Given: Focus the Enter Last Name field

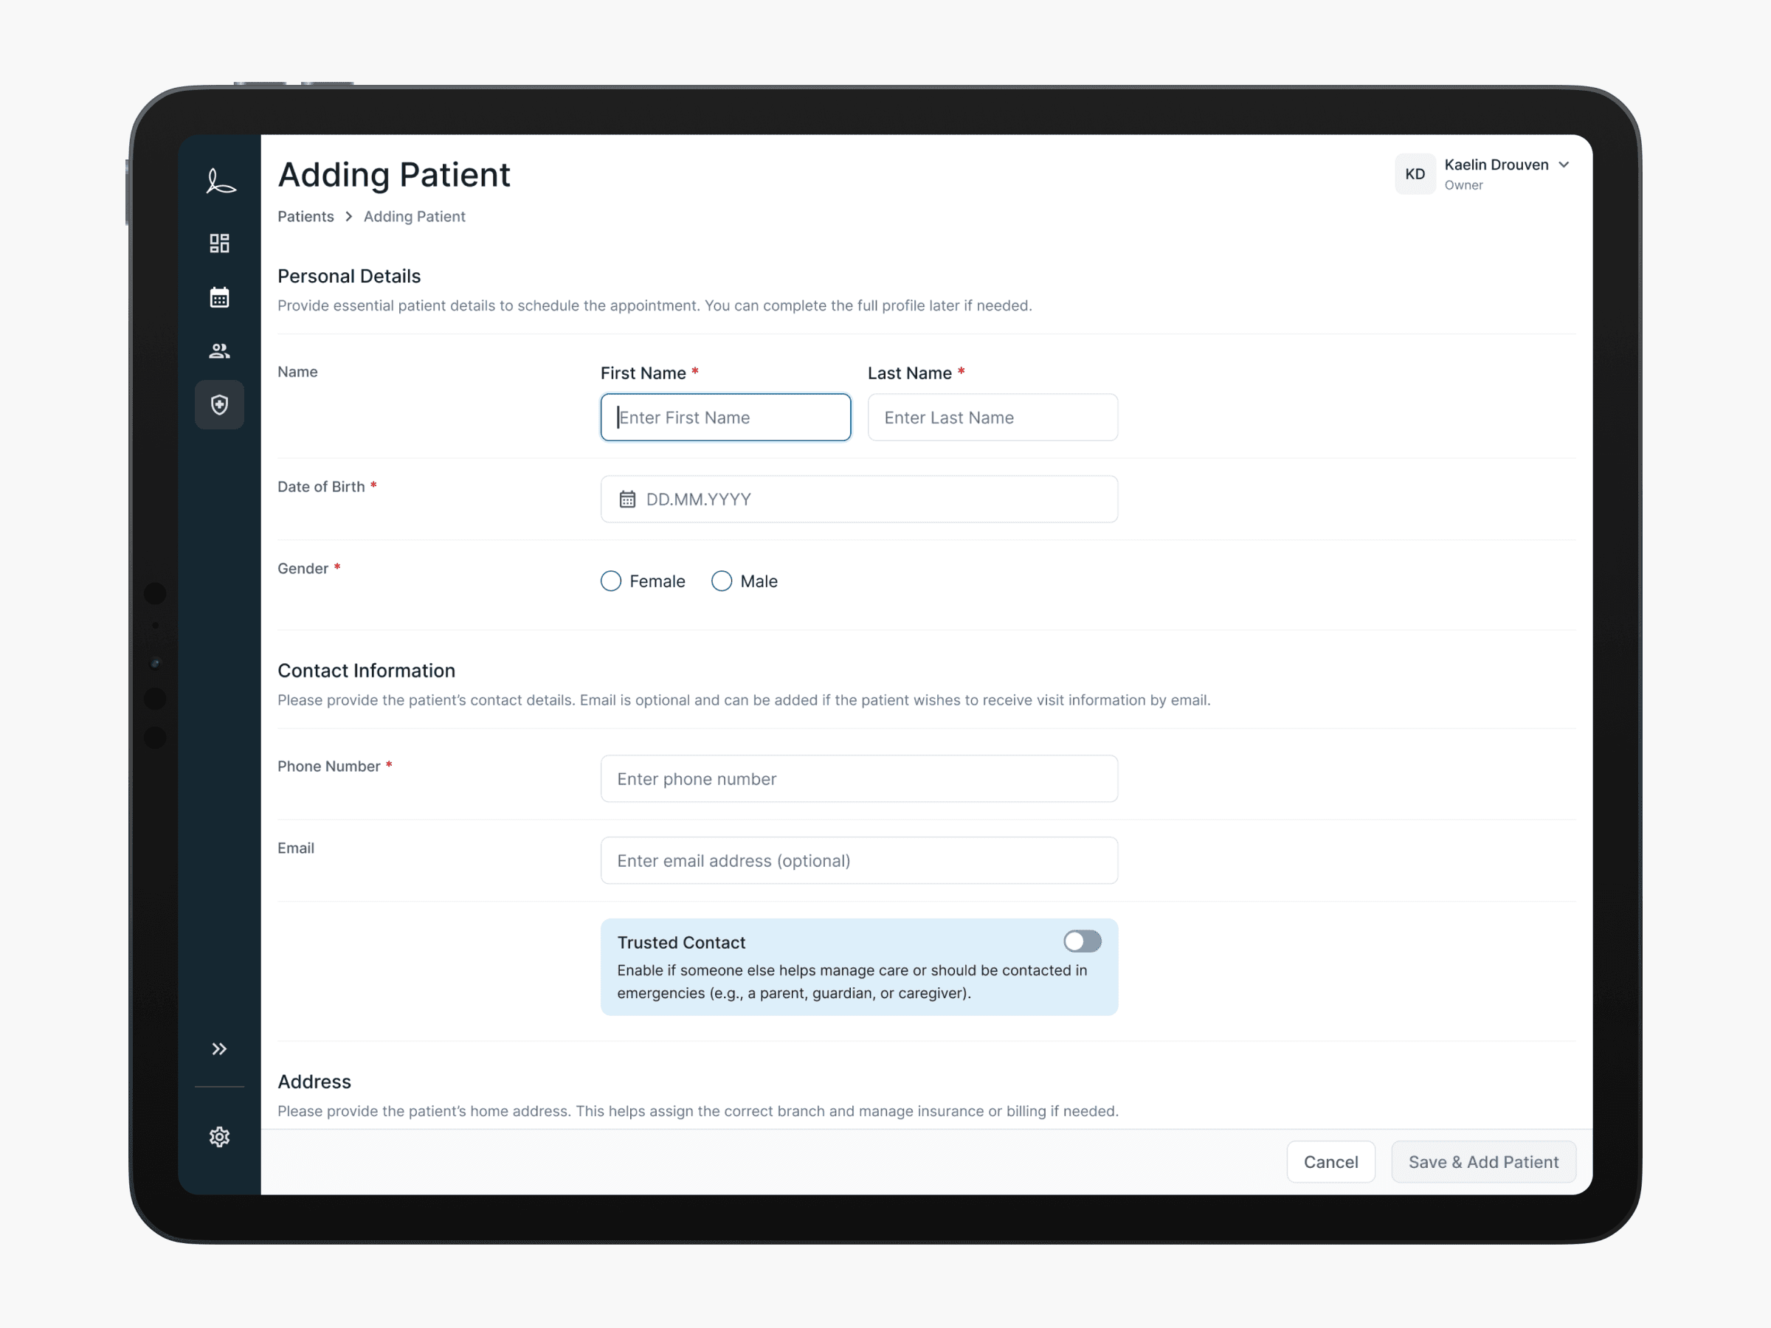Looking at the screenshot, I should point(992,417).
